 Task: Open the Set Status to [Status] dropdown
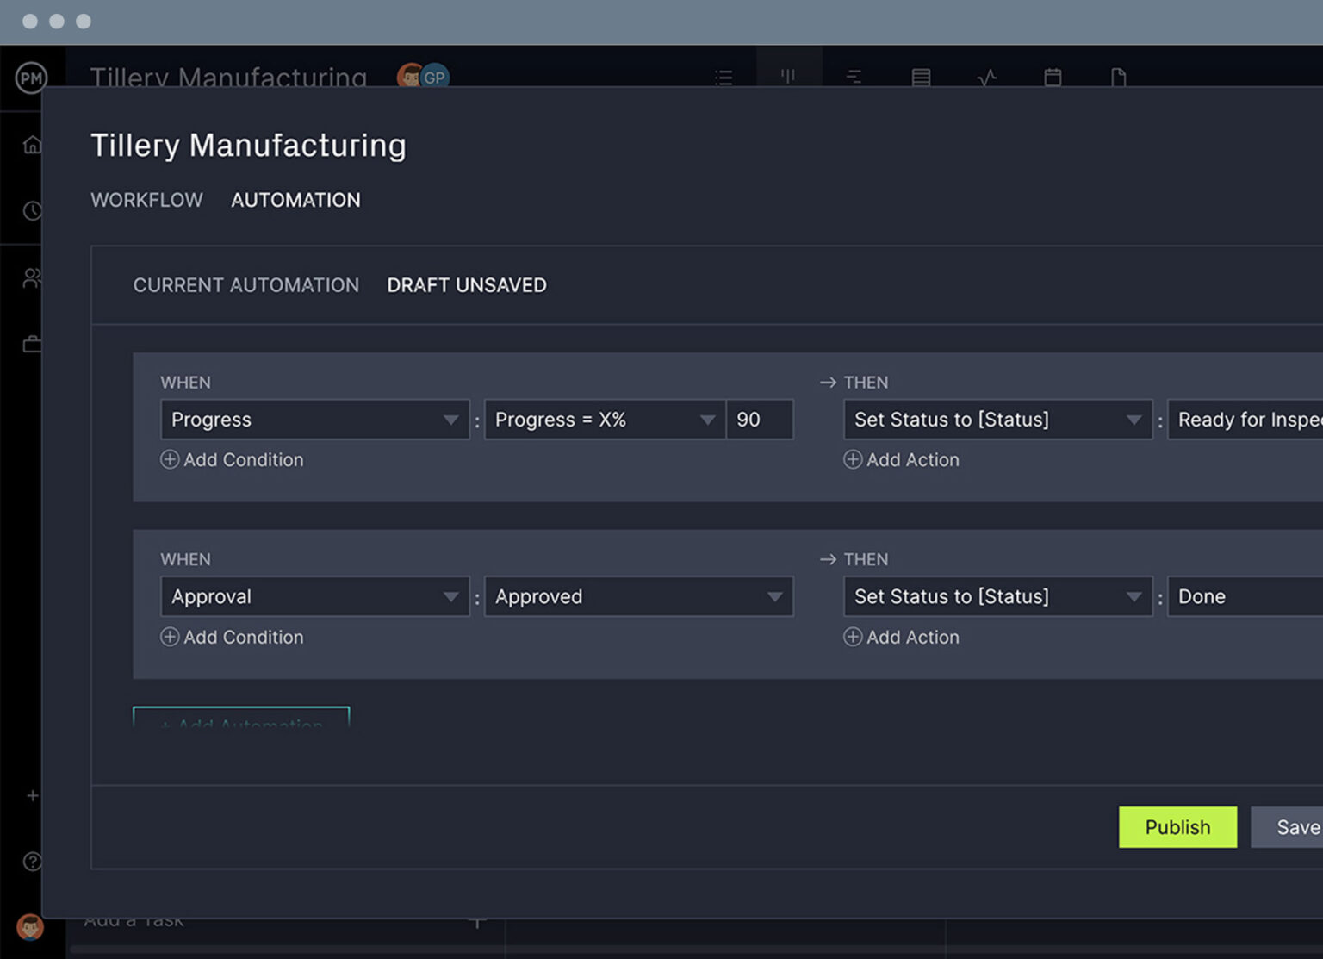[997, 420]
